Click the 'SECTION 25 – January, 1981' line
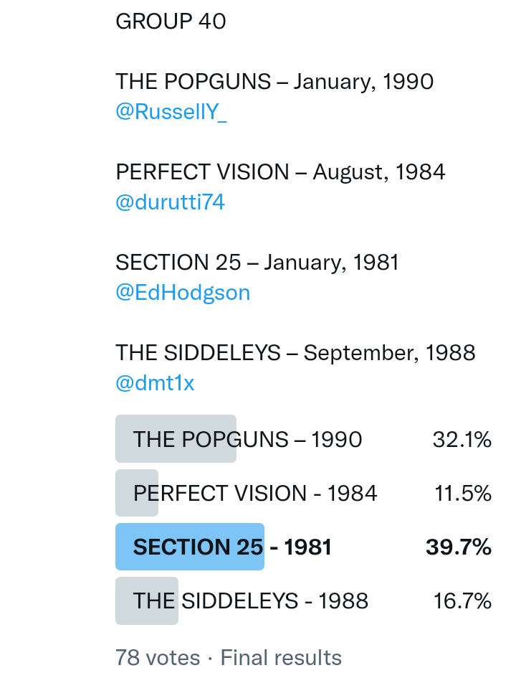The image size is (516, 678). 257,263
